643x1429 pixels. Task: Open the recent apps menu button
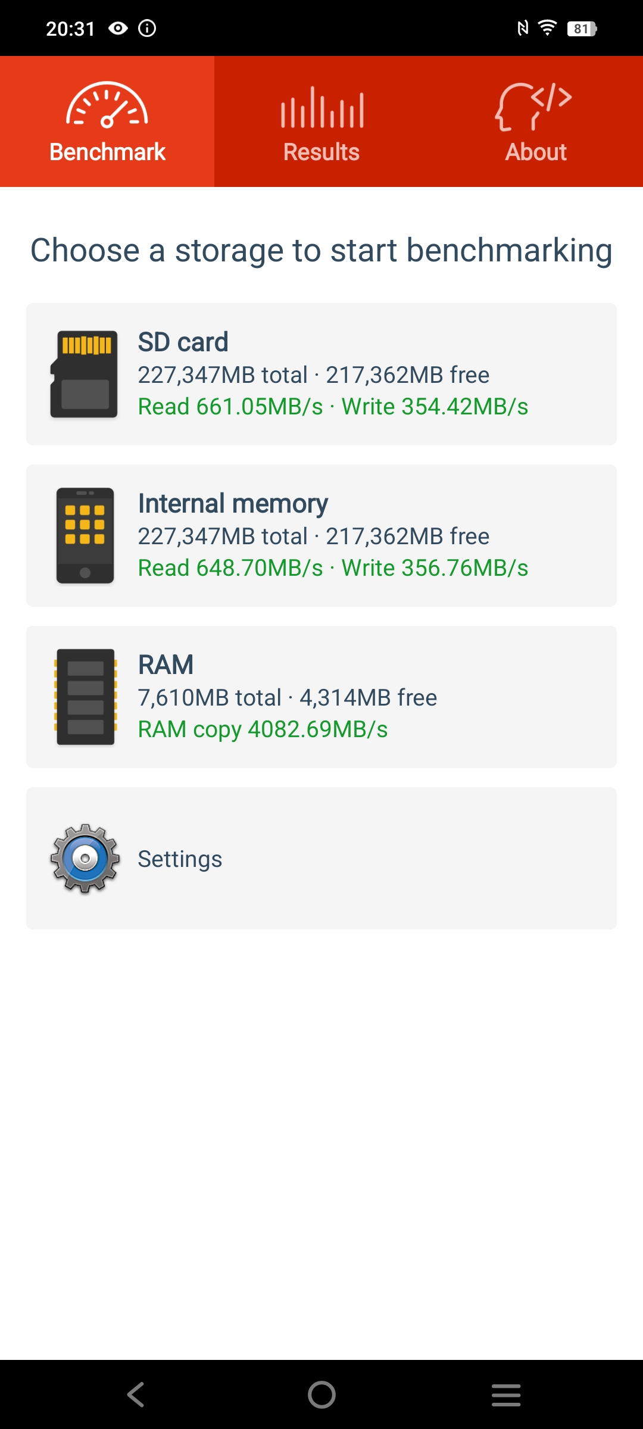point(506,1394)
